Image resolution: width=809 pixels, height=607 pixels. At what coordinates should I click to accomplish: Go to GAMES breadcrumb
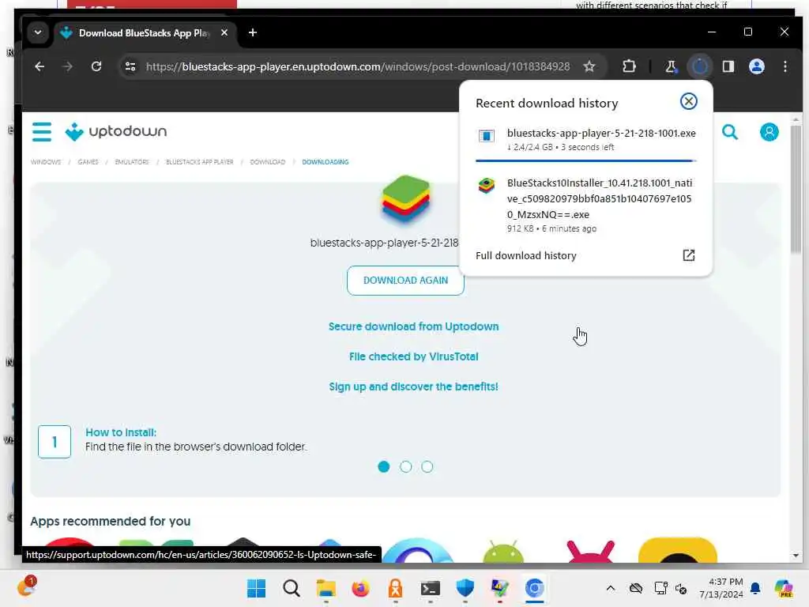coord(88,162)
